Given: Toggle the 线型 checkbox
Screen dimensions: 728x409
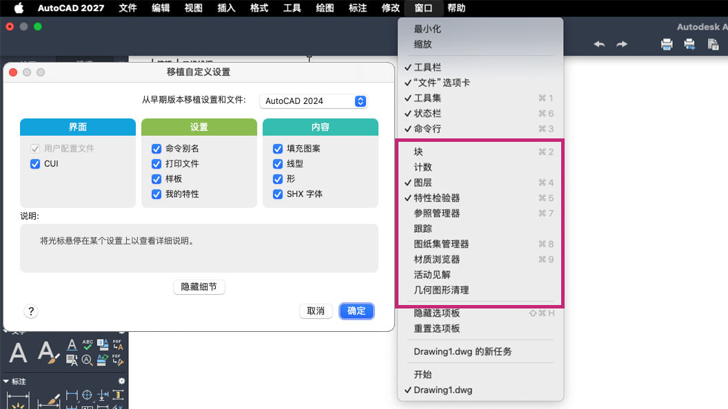Looking at the screenshot, I should click(x=278, y=164).
